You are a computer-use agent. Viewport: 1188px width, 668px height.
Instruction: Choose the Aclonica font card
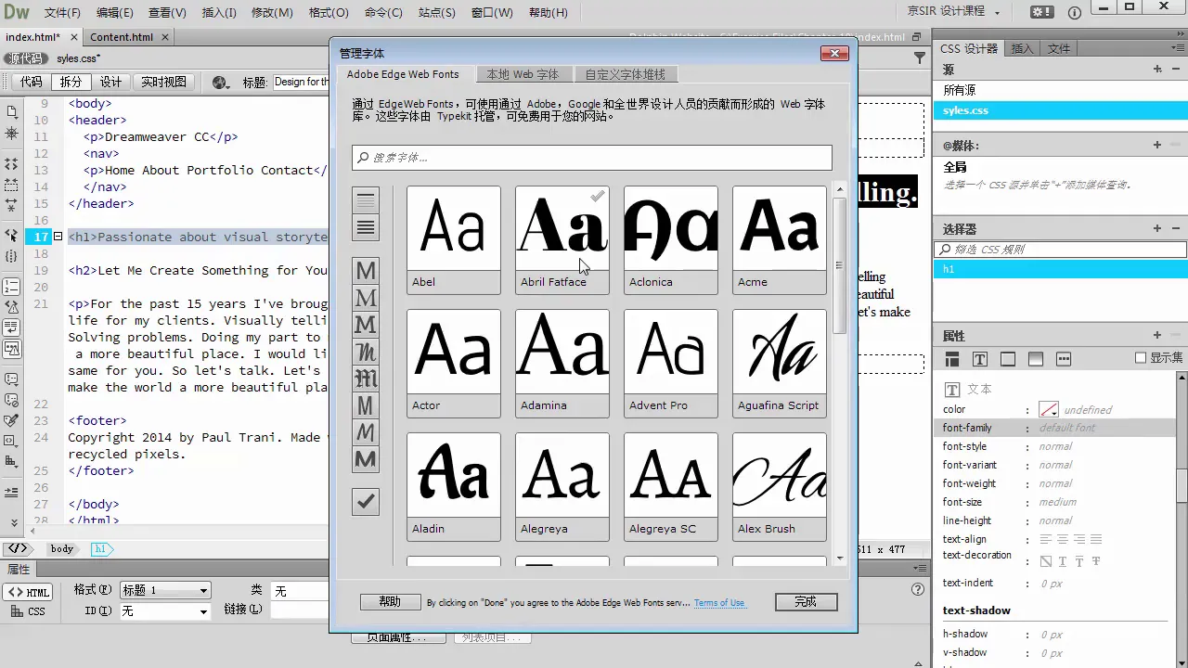pos(671,240)
